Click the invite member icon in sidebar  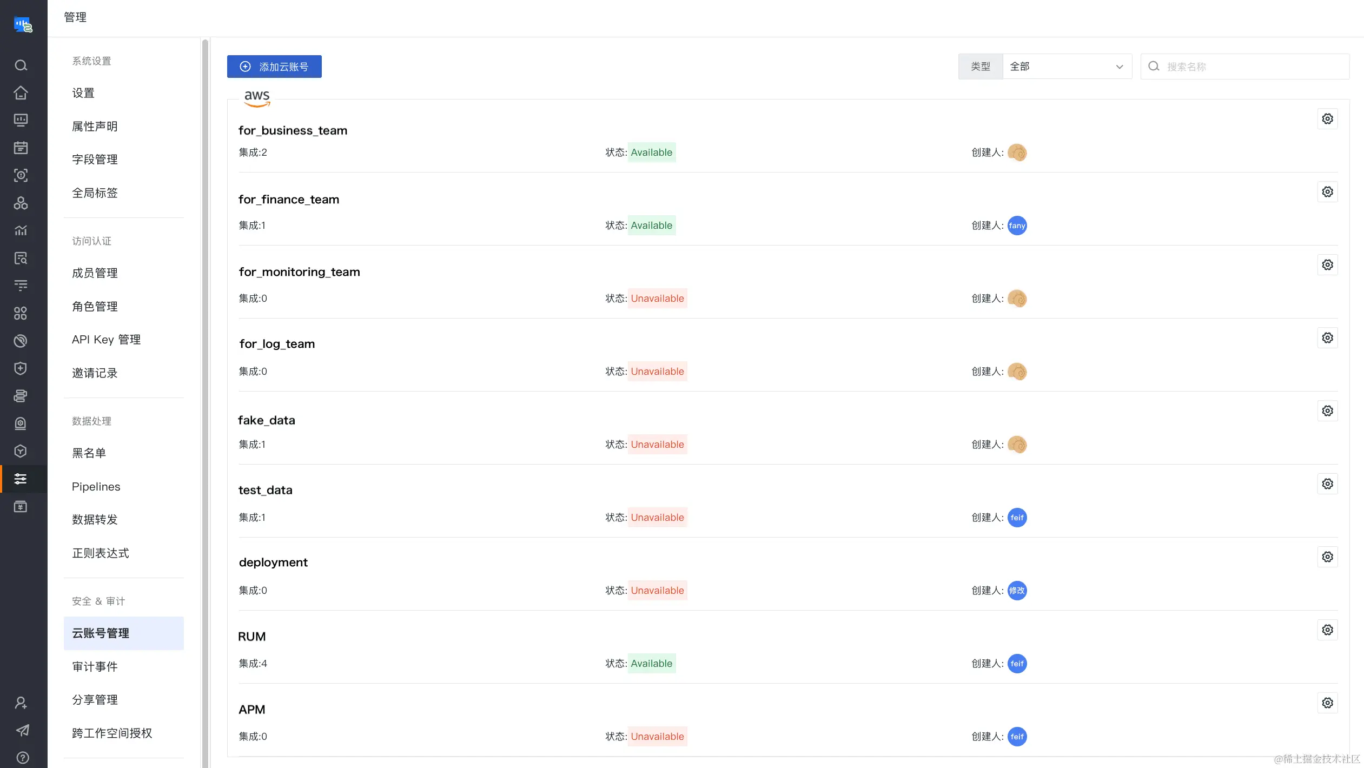pyautogui.click(x=21, y=703)
